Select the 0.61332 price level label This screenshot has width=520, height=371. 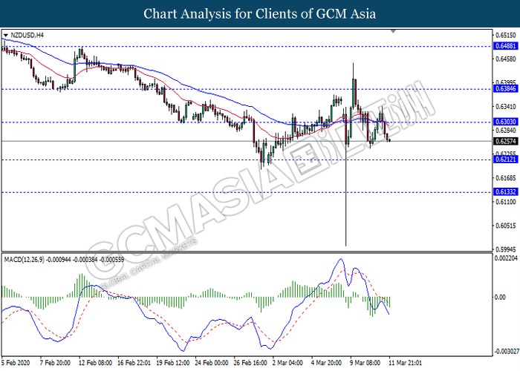(506, 191)
